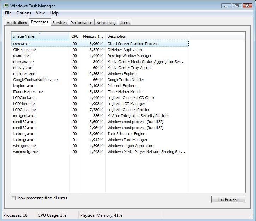The width and height of the screenshot is (256, 221).
Task: Select the iexplore.exe process row
Action: click(x=24, y=86)
